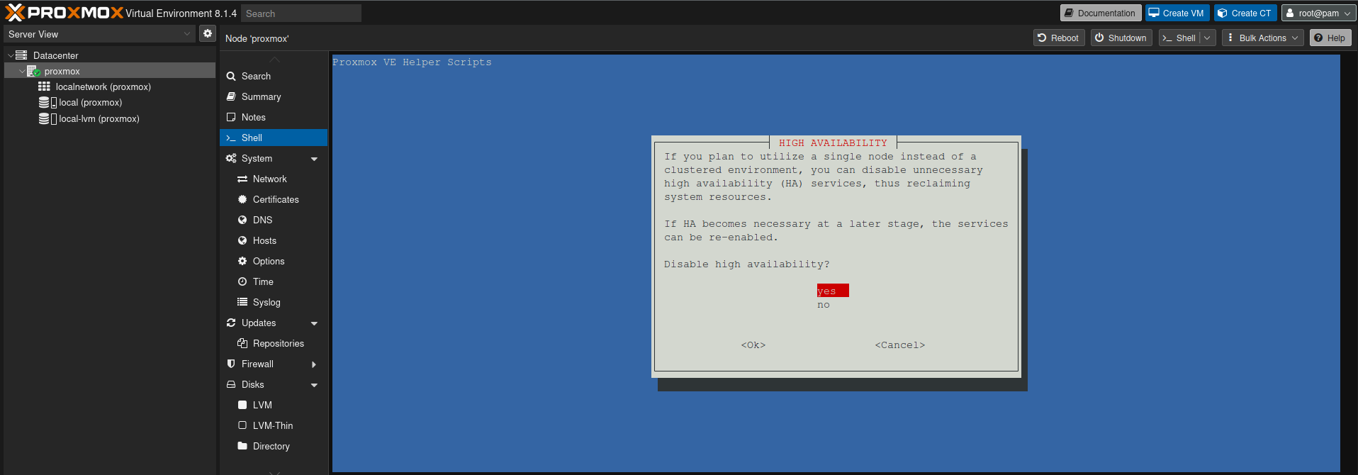The image size is (1358, 475).
Task: Click the Syslog list icon
Action: coord(242,302)
